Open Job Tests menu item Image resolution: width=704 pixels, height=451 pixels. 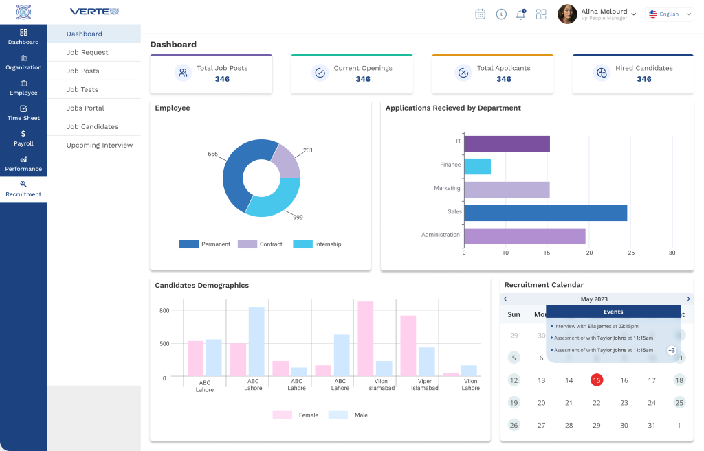click(94, 89)
